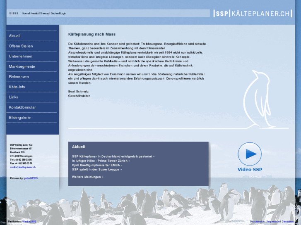Click the Video SSP caption
The height and width of the screenshot is (225, 301).
[x=250, y=169]
